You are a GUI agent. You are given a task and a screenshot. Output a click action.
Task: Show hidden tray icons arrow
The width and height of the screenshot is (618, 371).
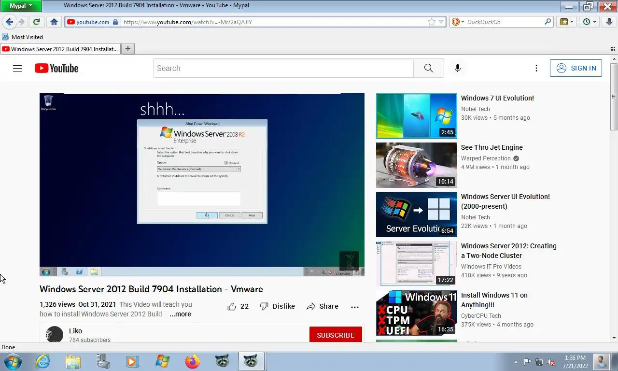click(x=516, y=361)
